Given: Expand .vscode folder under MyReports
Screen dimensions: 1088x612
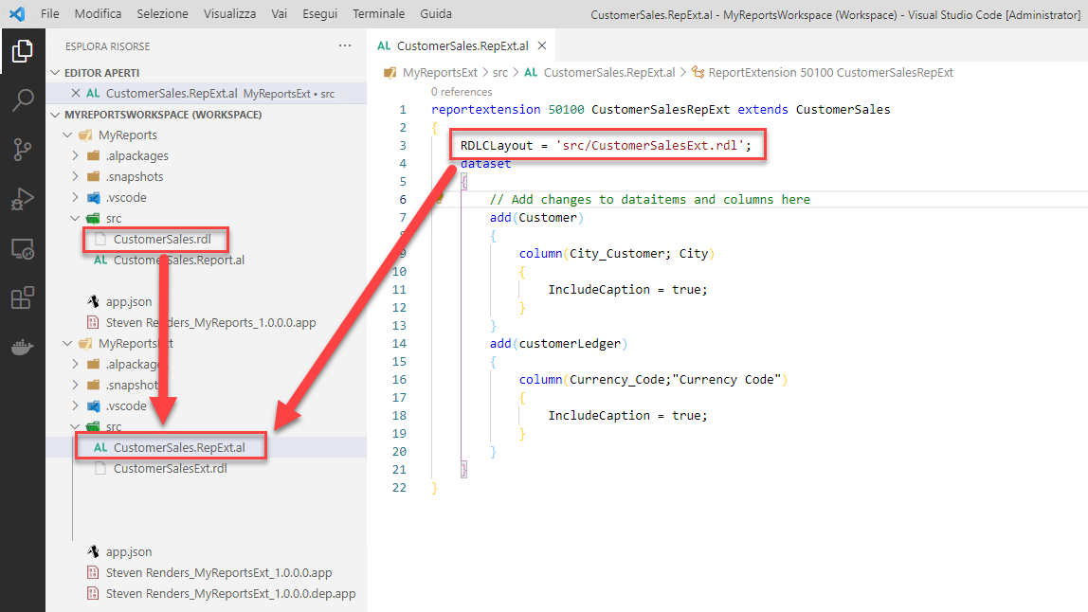Looking at the screenshot, I should 75,197.
